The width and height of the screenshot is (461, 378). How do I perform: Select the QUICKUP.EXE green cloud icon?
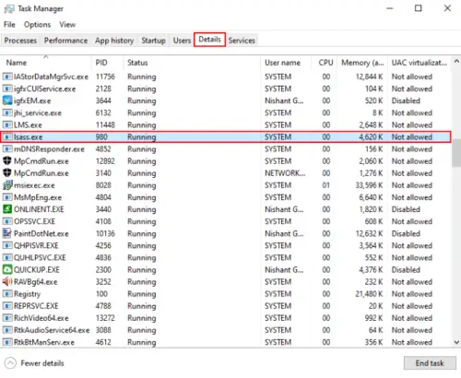(7, 269)
